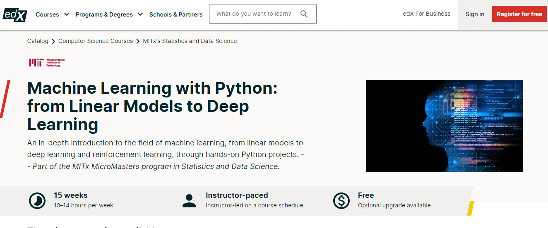Screen dimensions: 548x228
Task: Click the edX logo
Action: point(15,14)
